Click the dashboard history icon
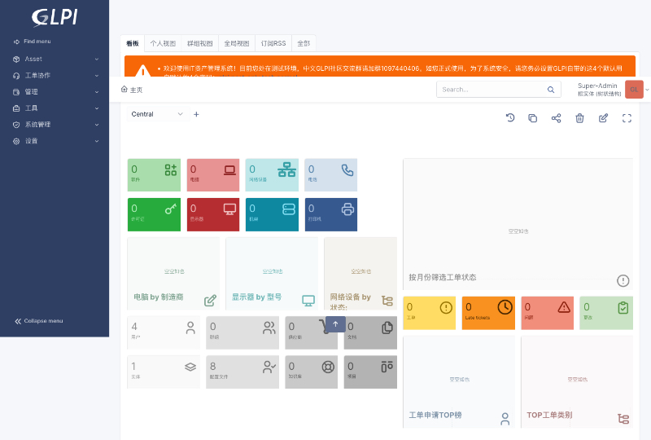 click(510, 118)
